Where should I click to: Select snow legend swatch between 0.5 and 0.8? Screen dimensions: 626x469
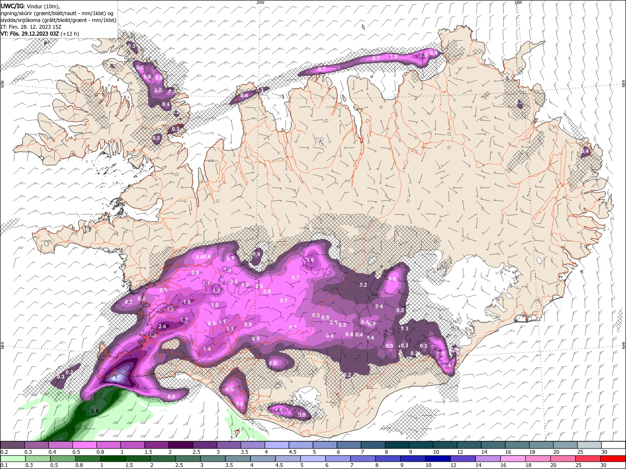[84, 445]
